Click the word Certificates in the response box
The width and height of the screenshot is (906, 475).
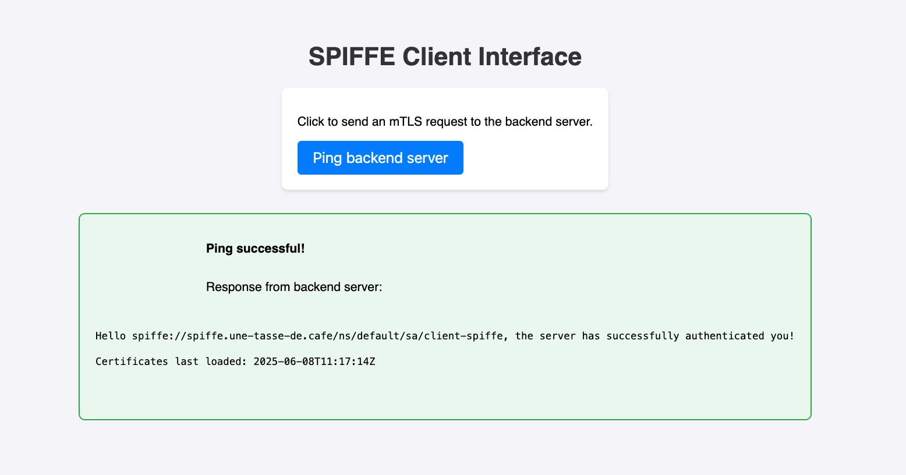[132, 361]
